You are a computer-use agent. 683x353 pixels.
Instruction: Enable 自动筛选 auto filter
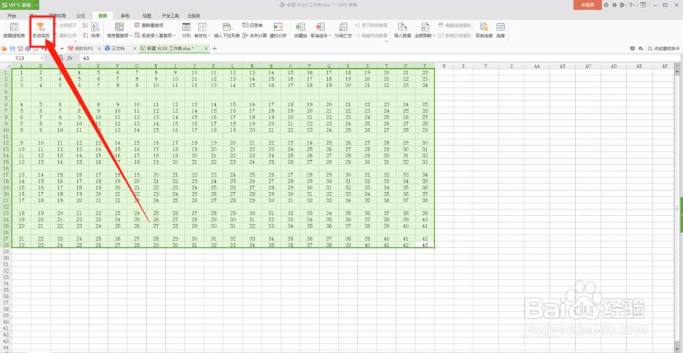40,31
